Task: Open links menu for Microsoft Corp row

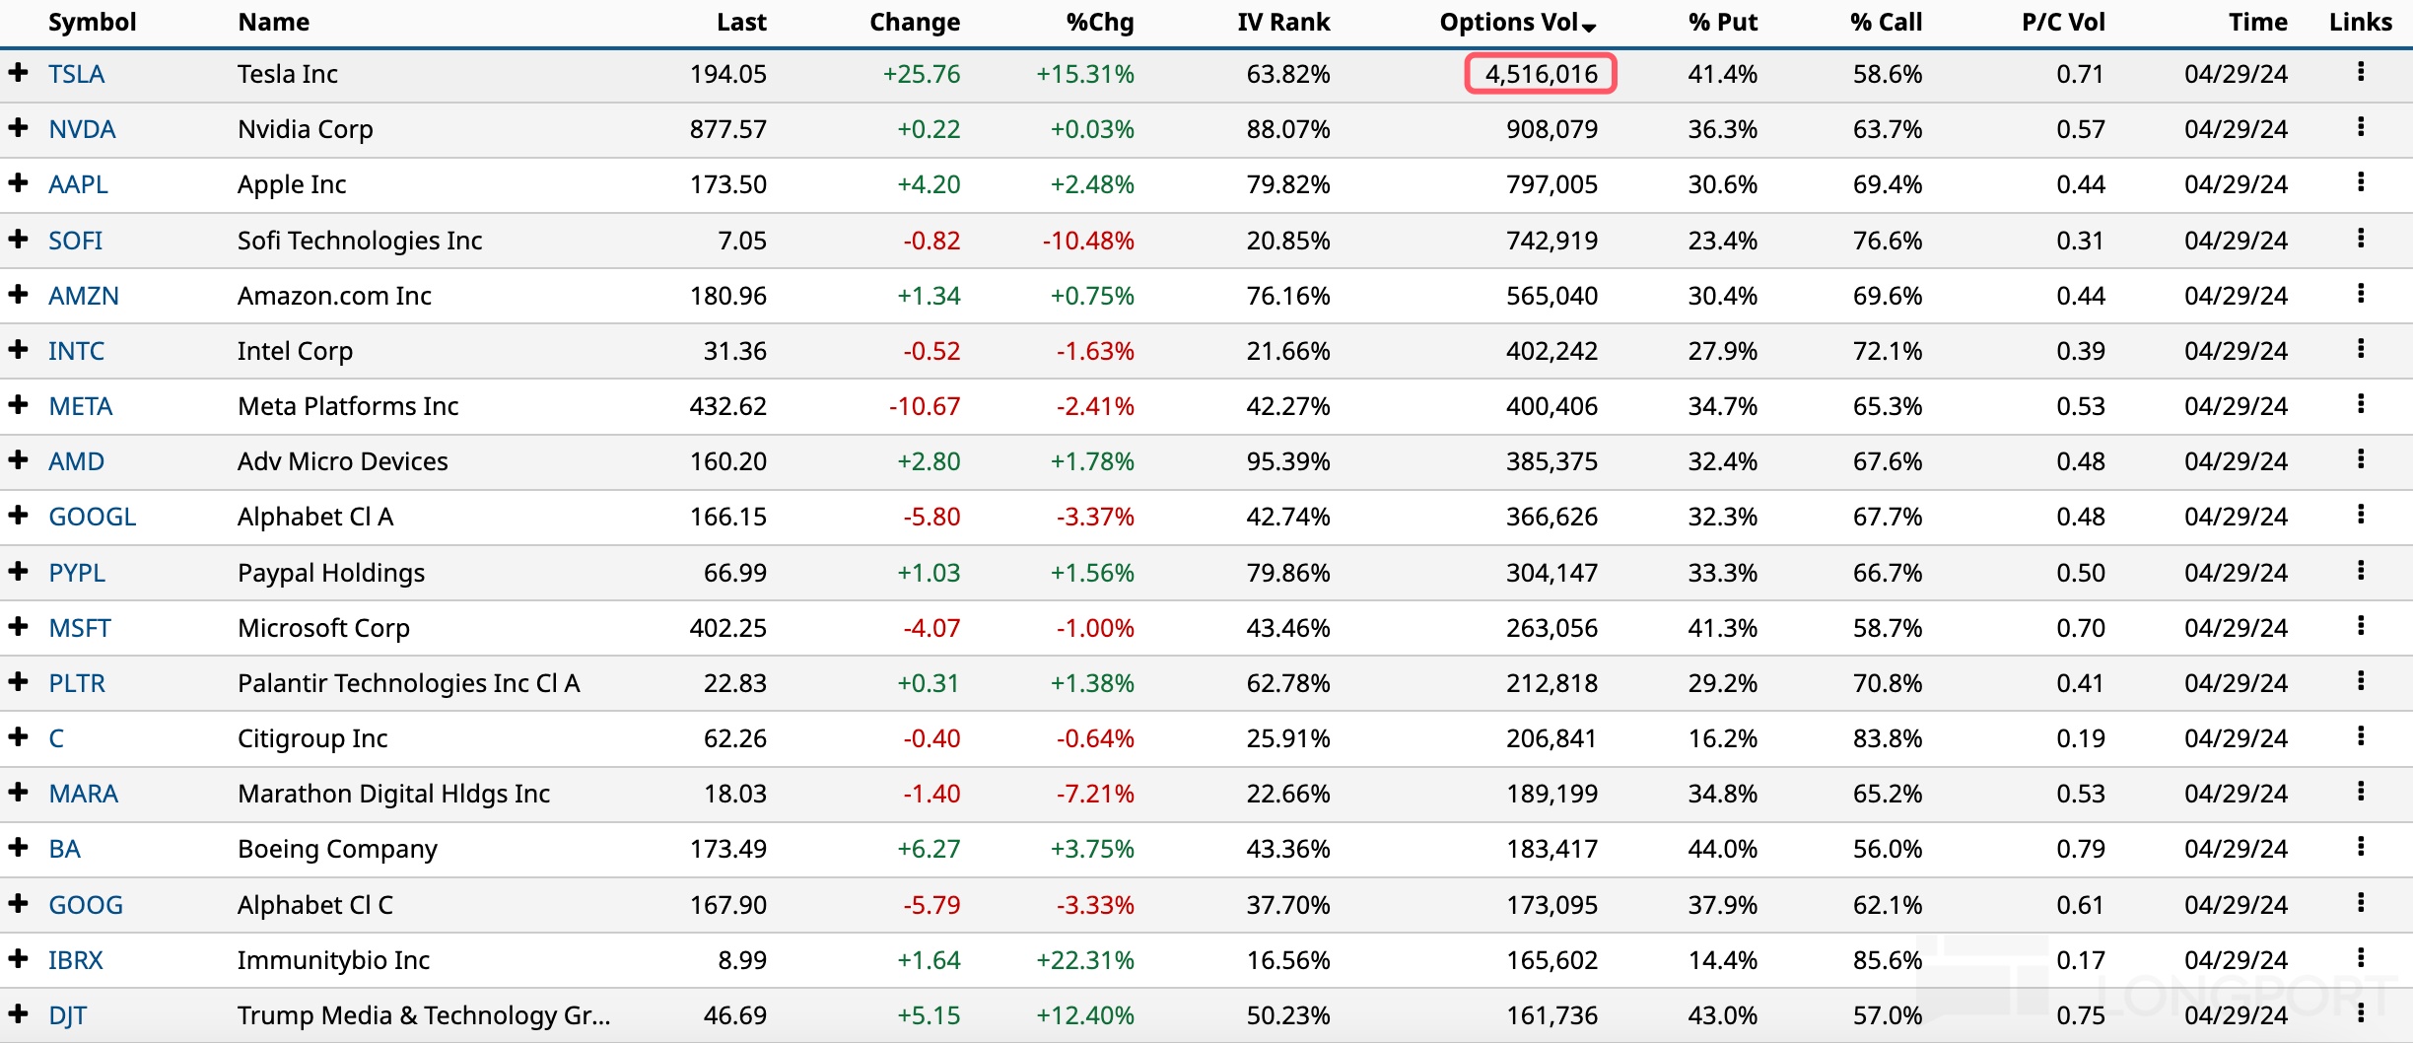Action: [x=2361, y=626]
